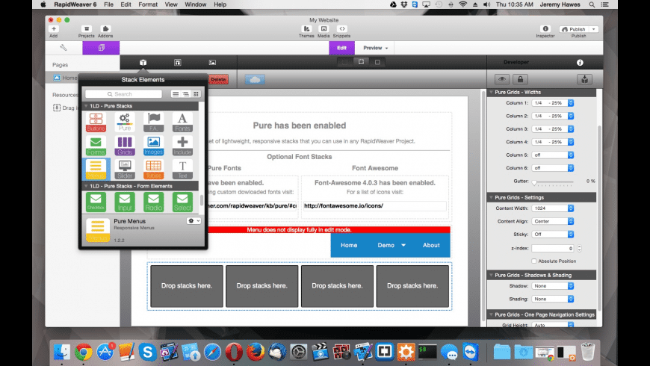Screen dimensions: 650x366
Task: Add the Buttons stack element
Action: coord(96,122)
